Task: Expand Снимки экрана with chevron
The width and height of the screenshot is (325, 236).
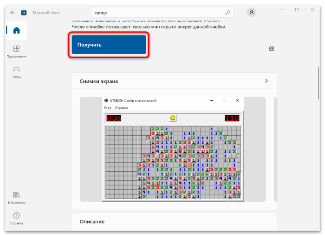Action: pos(266,81)
